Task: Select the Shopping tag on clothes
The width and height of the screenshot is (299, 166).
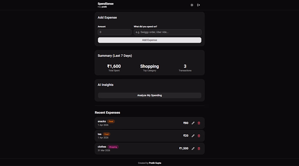Action: (x=113, y=147)
